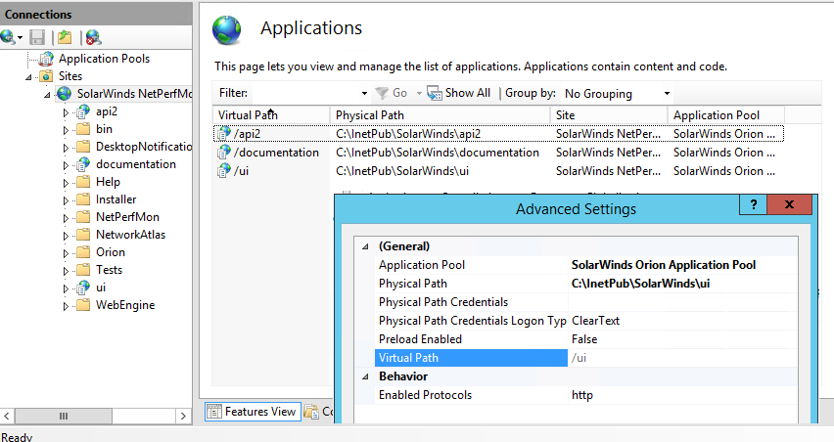Click the Show All button
Viewport: 834px width, 442px height.
[x=459, y=94]
